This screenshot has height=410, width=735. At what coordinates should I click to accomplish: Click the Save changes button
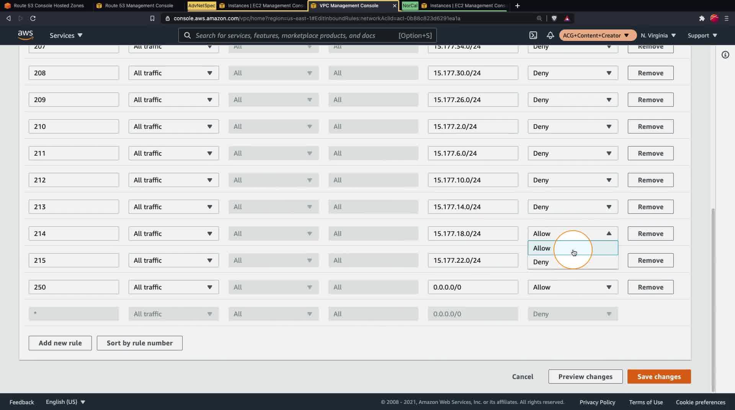659,377
